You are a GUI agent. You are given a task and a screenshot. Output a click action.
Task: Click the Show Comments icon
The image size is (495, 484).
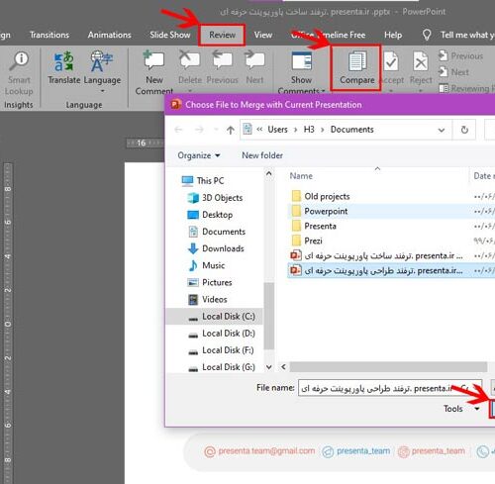coord(302,61)
